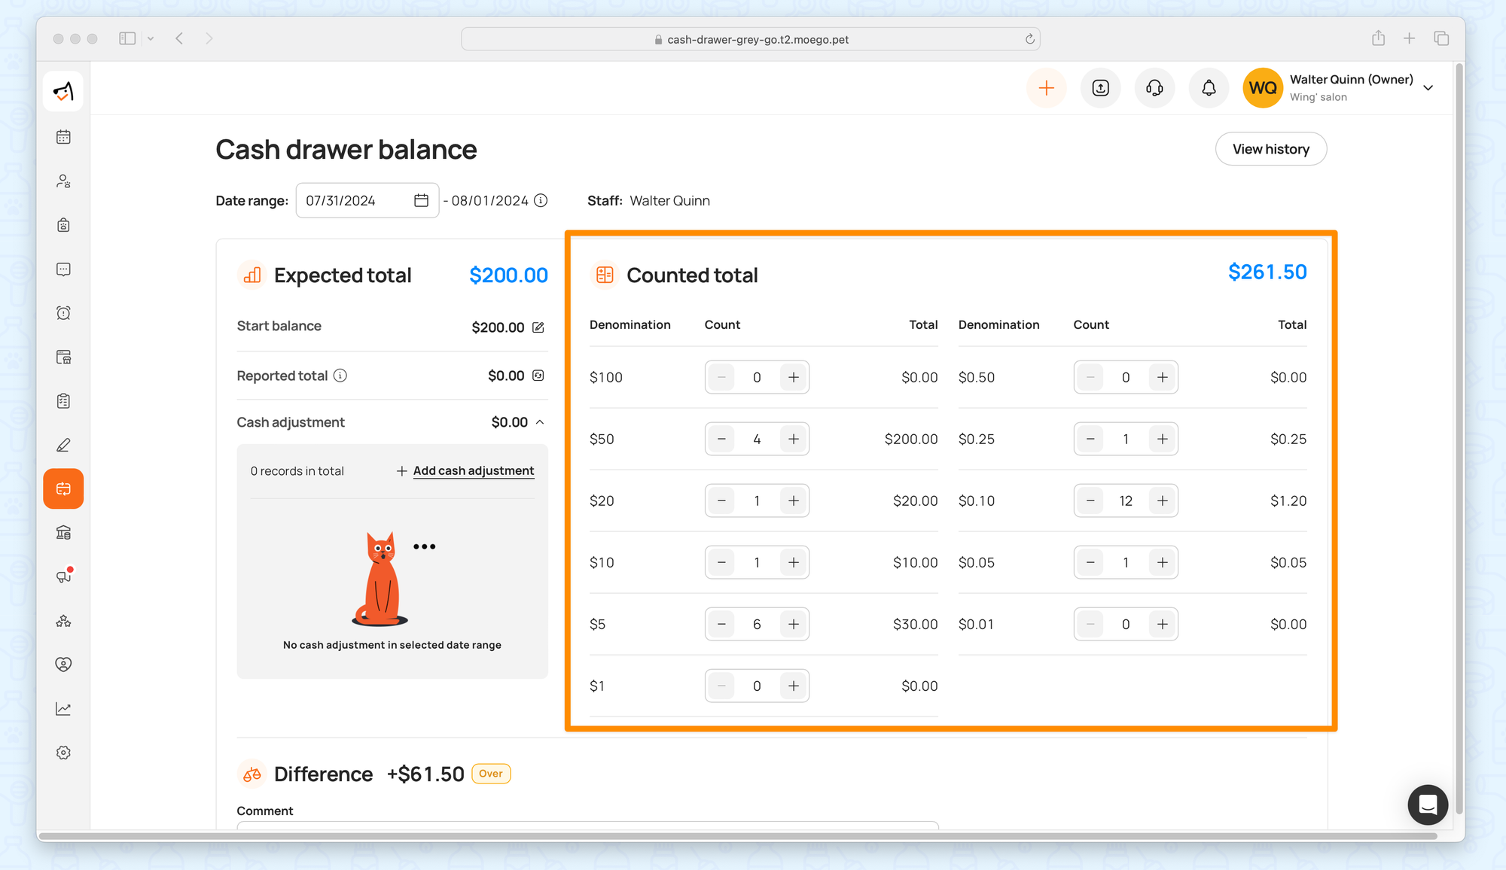Click the notification bell icon

(1209, 88)
